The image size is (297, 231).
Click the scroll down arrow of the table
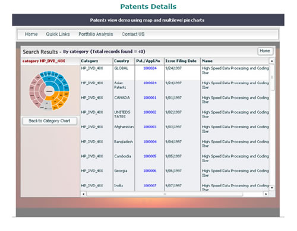pyautogui.click(x=271, y=188)
